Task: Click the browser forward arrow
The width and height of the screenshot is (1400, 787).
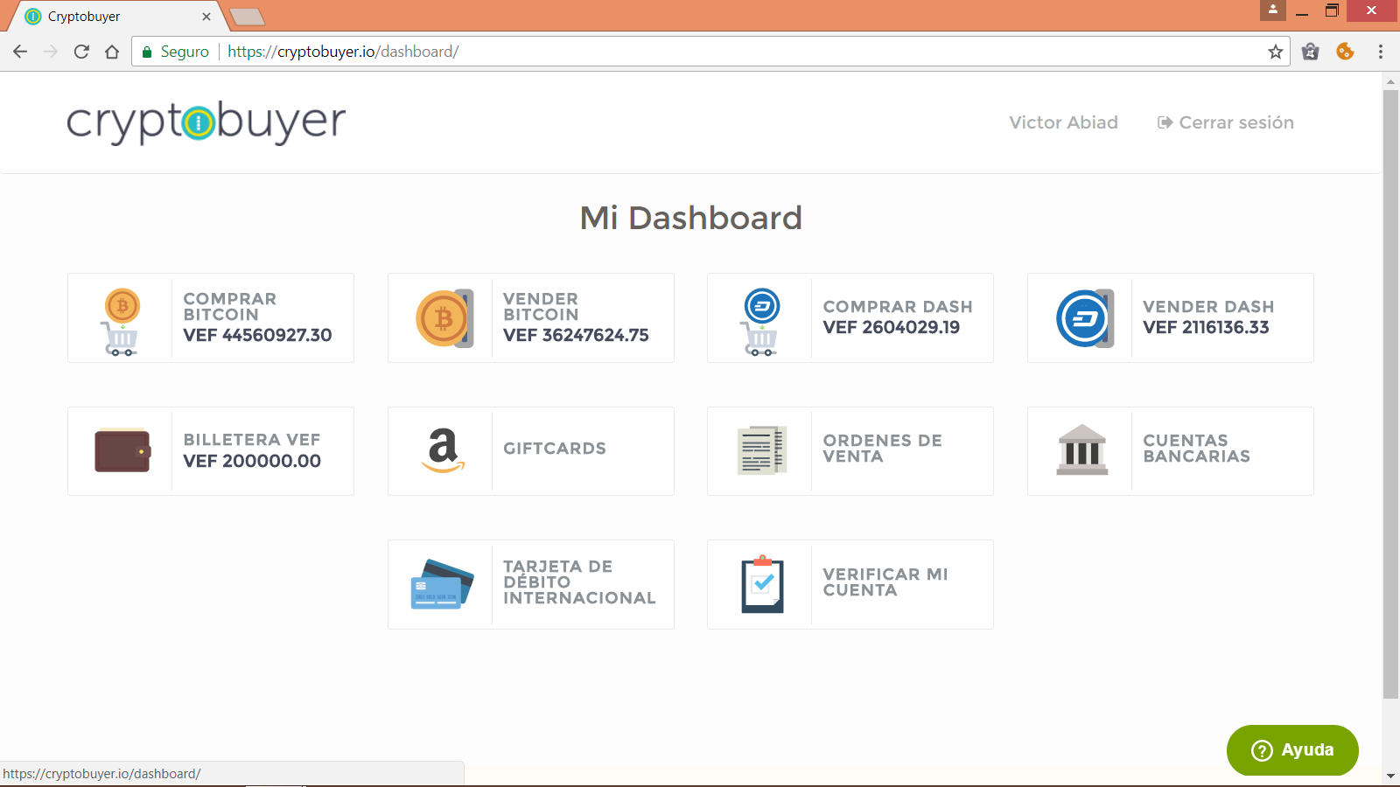Action: click(x=51, y=52)
